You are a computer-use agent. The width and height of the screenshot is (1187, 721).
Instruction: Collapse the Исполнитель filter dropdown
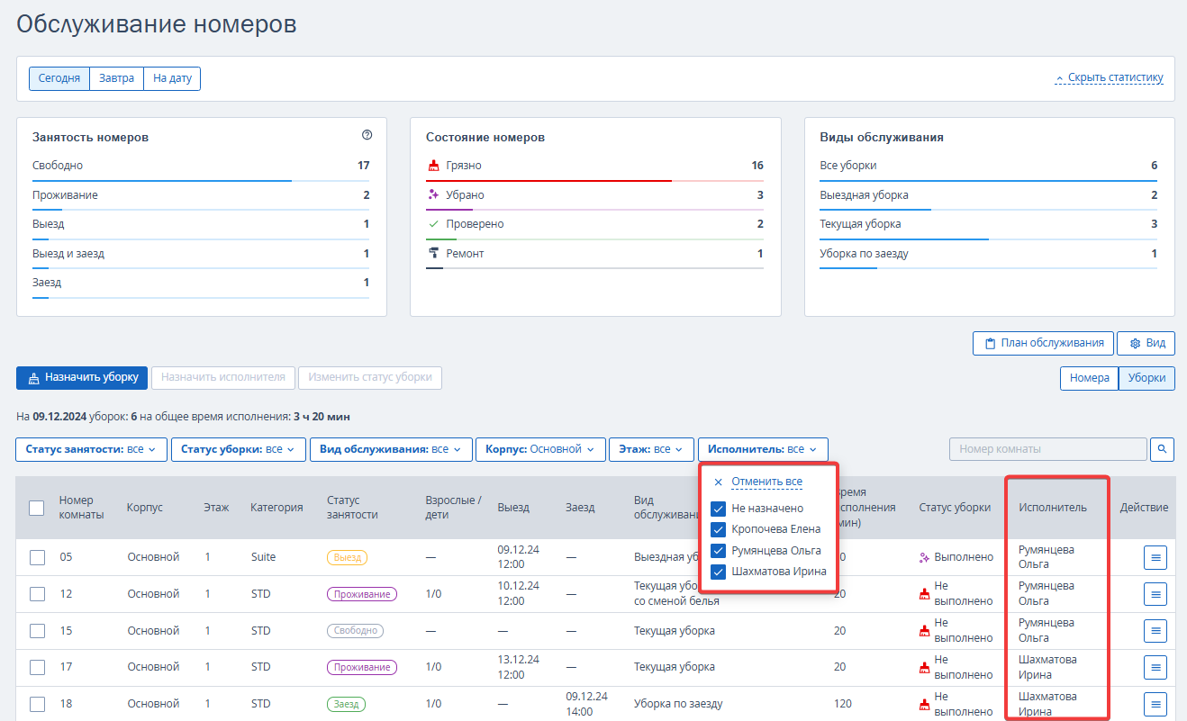coord(763,449)
